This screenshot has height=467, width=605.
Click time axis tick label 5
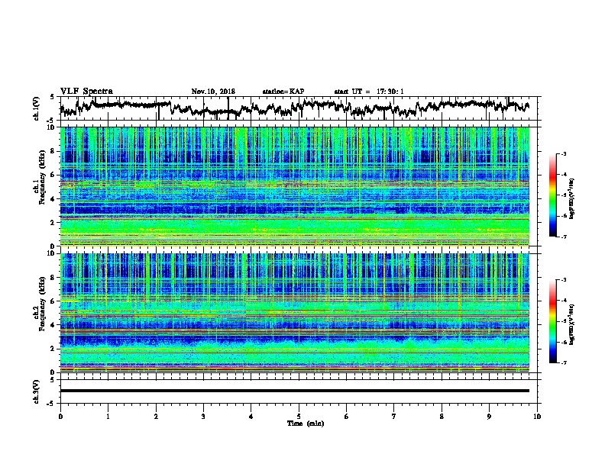[299, 417]
